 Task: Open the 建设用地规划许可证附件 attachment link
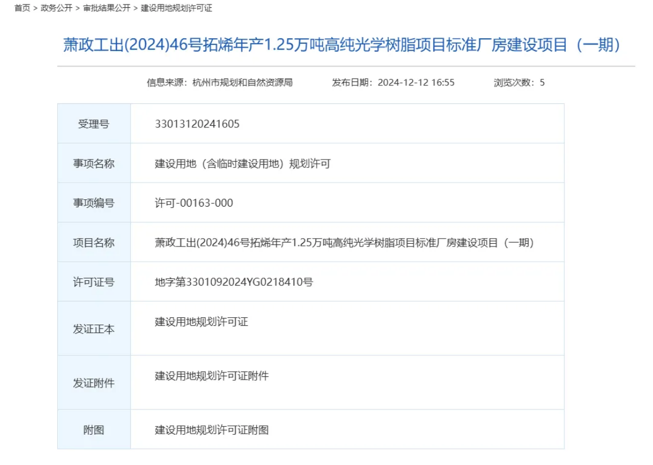(x=211, y=376)
